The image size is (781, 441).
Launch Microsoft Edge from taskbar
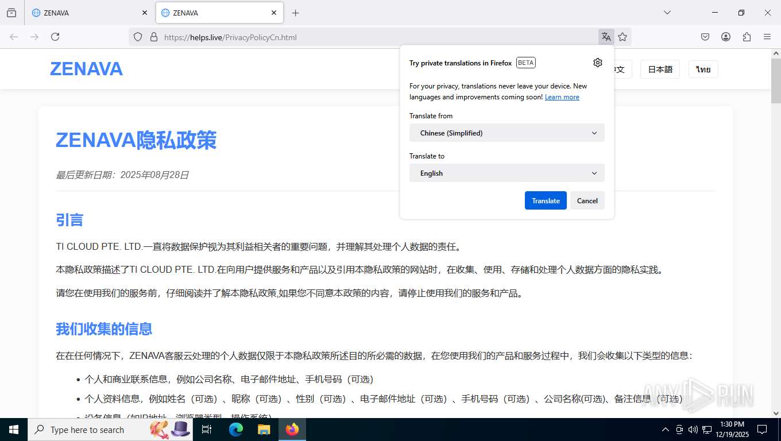(x=236, y=430)
